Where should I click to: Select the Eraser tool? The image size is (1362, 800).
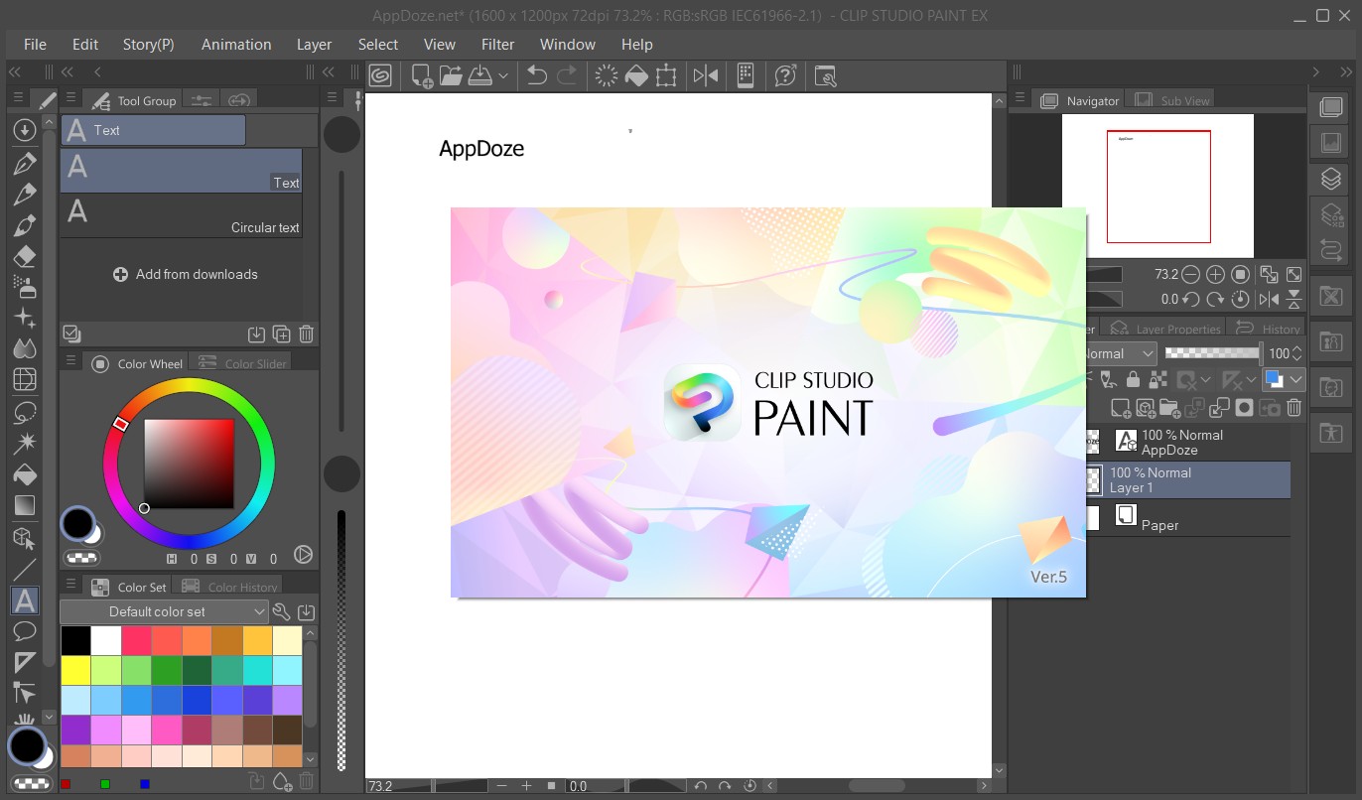(25, 257)
